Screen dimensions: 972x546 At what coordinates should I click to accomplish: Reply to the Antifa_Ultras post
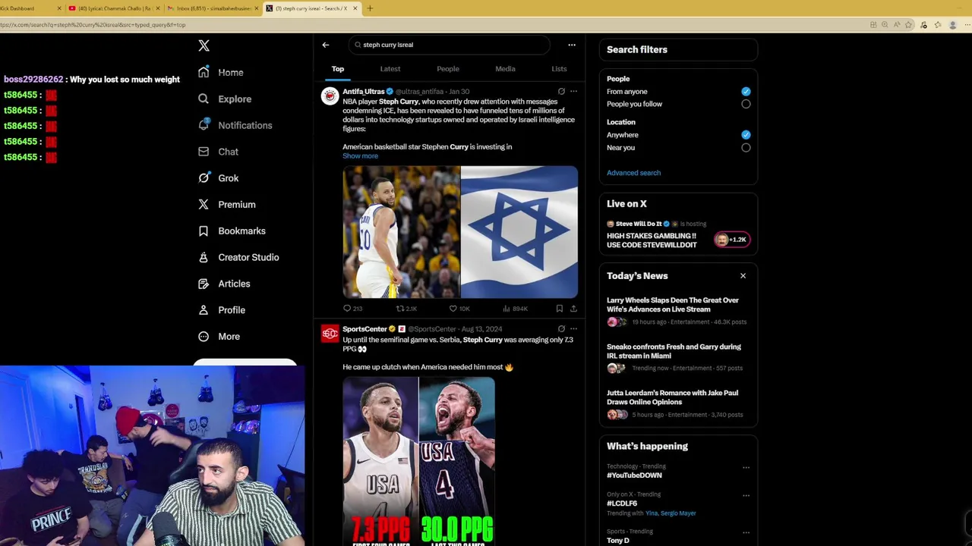coord(352,309)
